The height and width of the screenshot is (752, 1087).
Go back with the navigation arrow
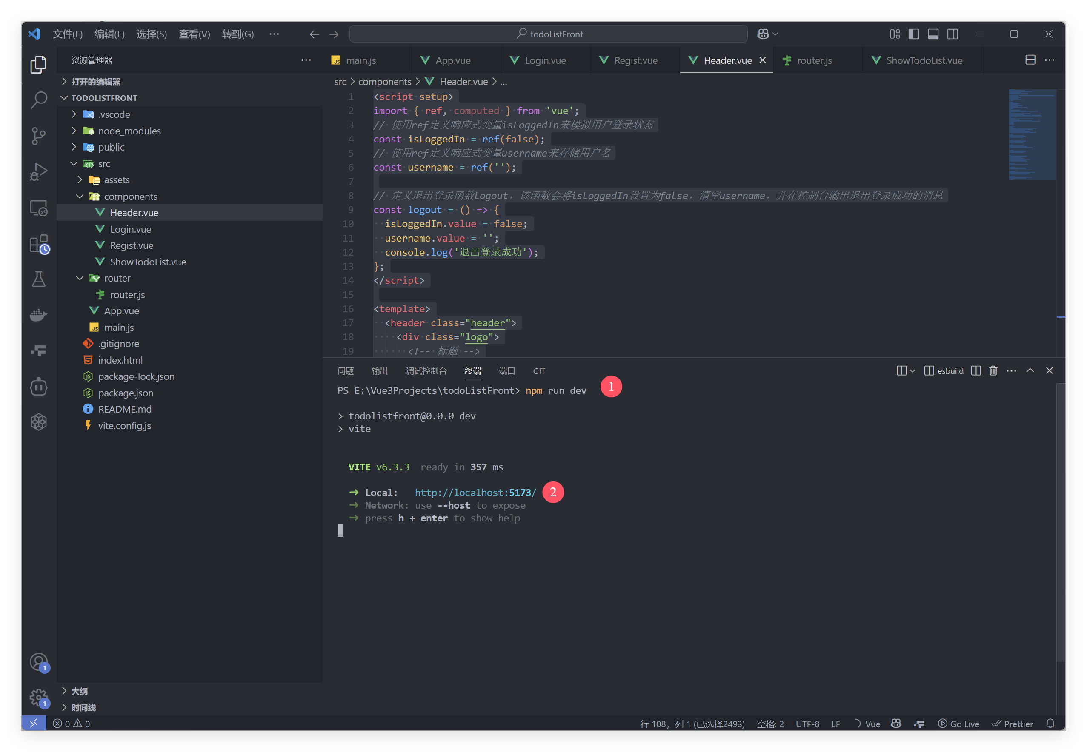(314, 34)
